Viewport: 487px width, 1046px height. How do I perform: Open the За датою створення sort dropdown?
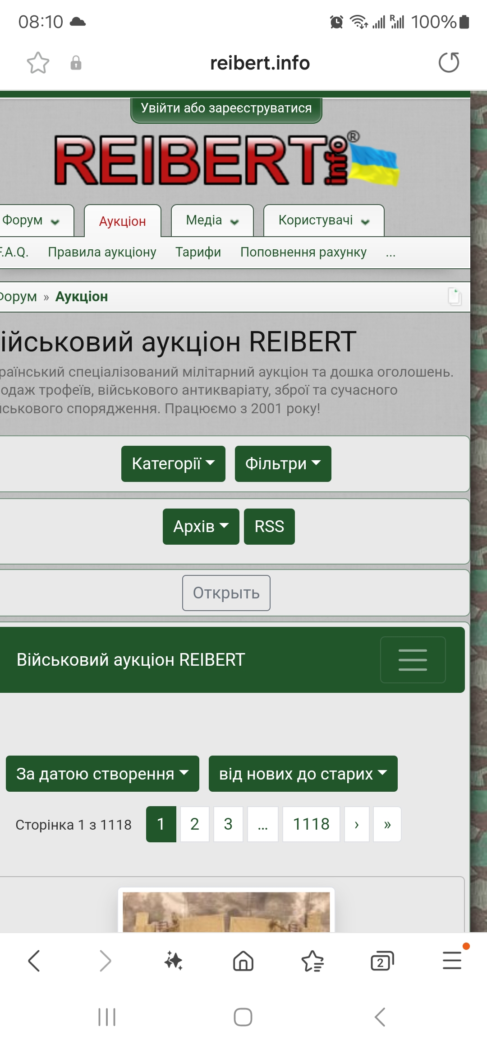(102, 774)
